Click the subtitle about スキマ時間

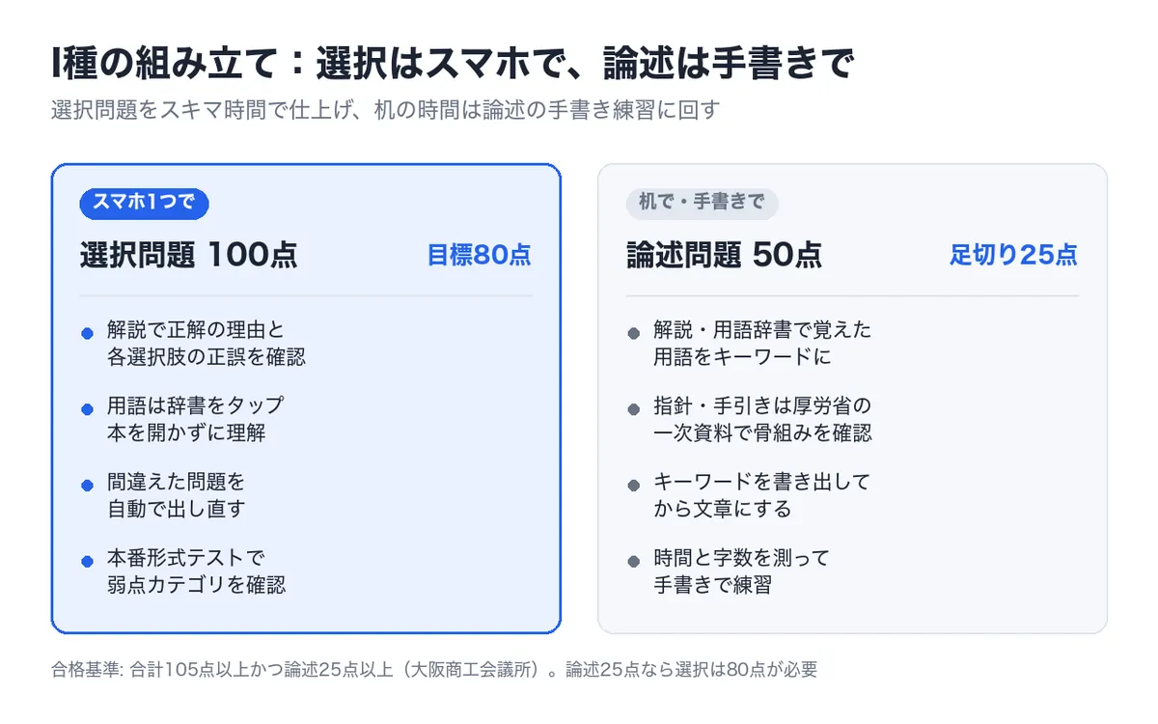point(385,110)
